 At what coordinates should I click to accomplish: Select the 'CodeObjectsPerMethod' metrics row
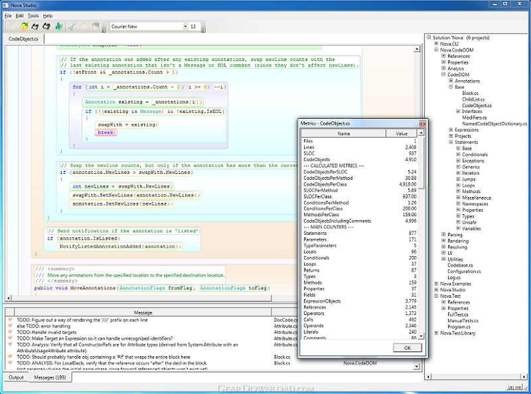pyautogui.click(x=360, y=178)
